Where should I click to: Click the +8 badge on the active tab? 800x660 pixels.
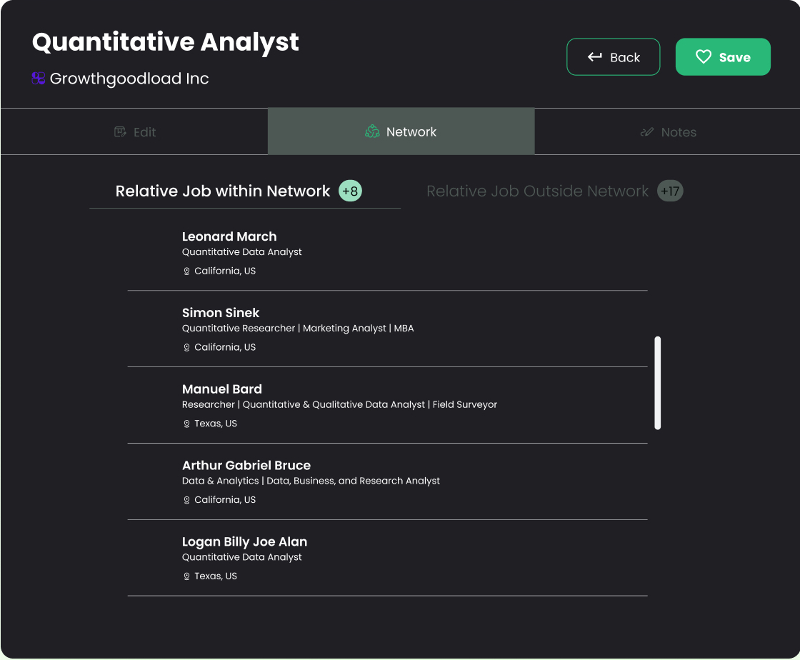(349, 191)
